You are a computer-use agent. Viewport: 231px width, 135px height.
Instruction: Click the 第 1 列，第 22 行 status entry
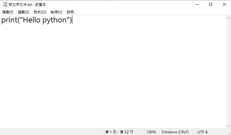click(119, 132)
